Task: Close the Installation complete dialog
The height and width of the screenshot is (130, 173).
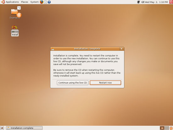Action: pyautogui.click(x=121, y=49)
